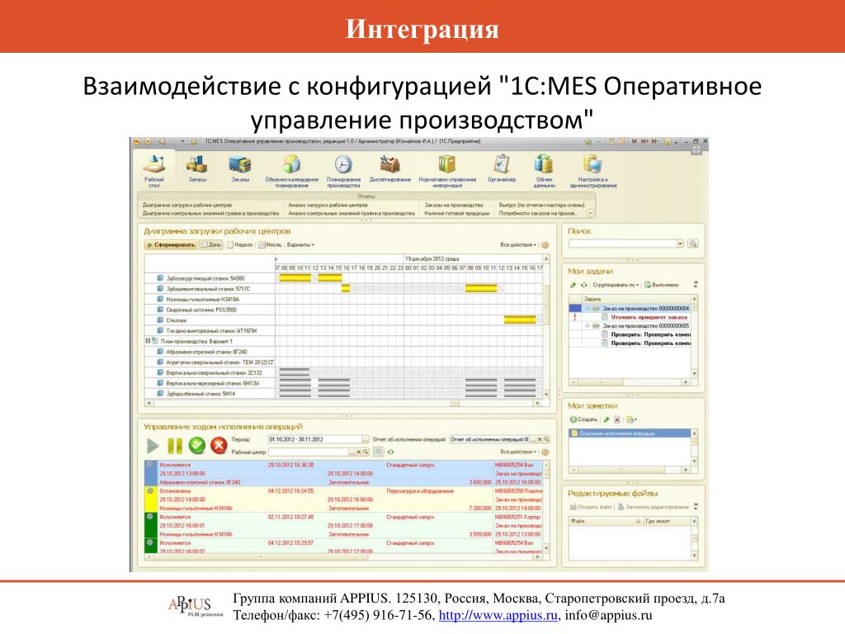
Task: Open the Заказы section with truck icon
Action: (240, 168)
